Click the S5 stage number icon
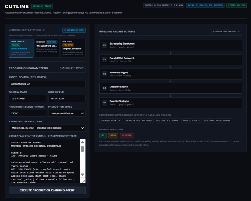The width and height of the screenshot is (251, 201). coord(104,102)
